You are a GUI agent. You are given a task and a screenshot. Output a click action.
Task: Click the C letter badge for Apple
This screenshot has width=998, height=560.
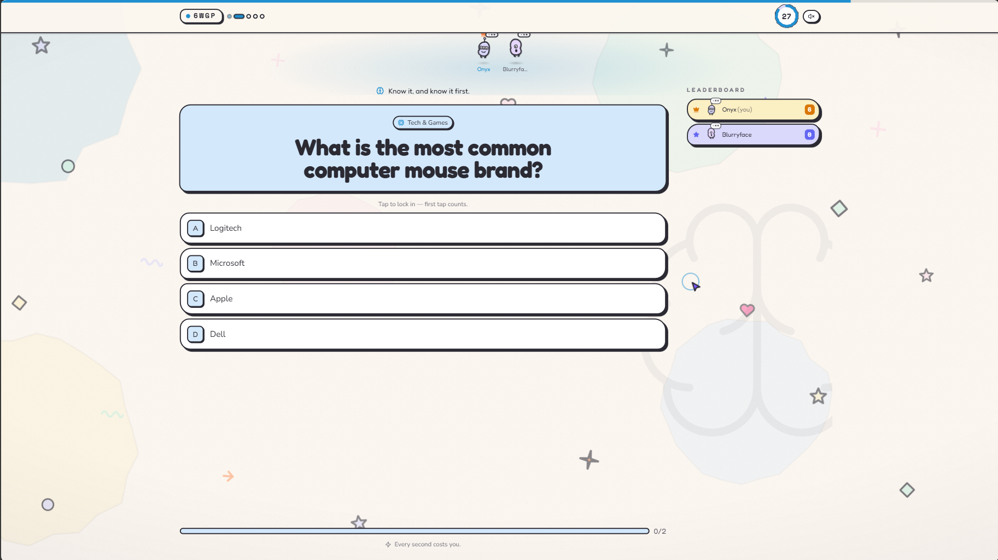195,299
